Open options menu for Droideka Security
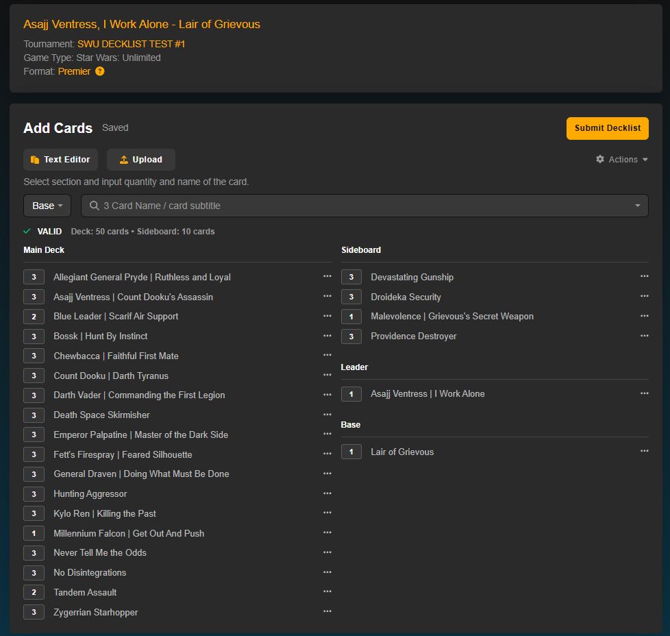670x636 pixels. pos(645,296)
